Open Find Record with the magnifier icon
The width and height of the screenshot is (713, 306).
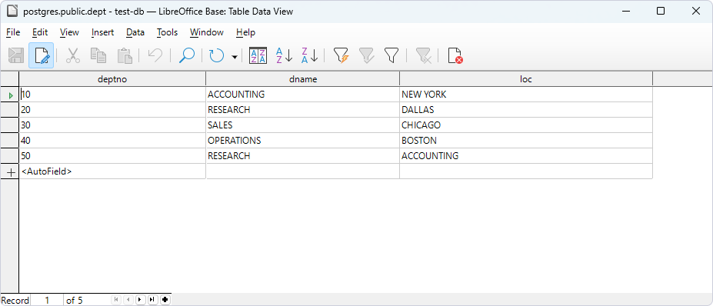point(186,55)
